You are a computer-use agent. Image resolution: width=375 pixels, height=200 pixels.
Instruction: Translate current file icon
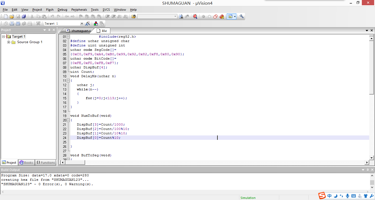[5, 24]
